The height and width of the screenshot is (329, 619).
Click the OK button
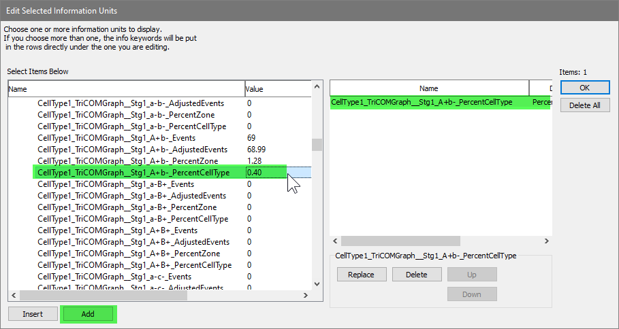point(585,88)
